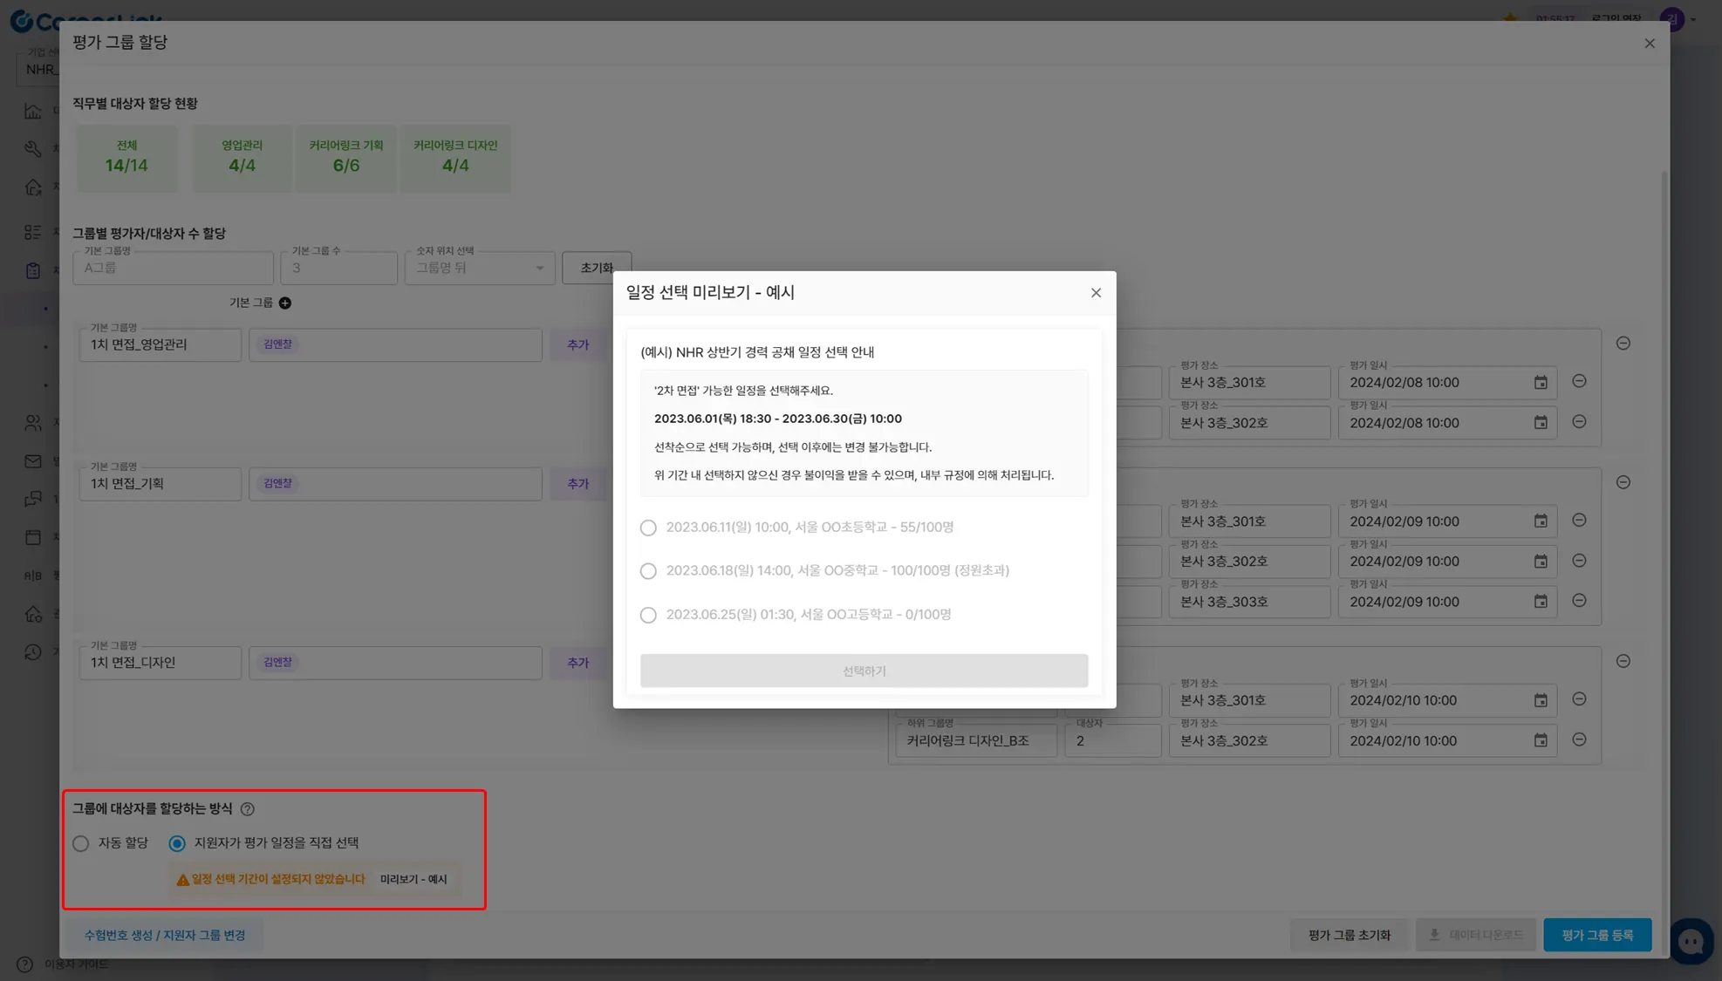The width and height of the screenshot is (1722, 981).
Task: Click 추가 next to 1차 면접_영업관리
Action: click(577, 345)
